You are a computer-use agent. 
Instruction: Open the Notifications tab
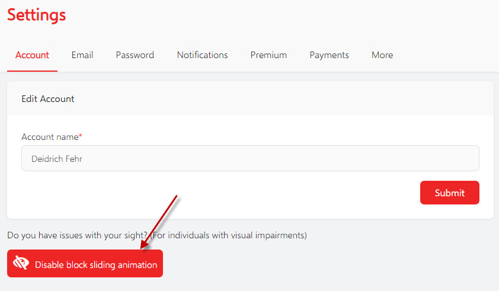[x=203, y=55]
